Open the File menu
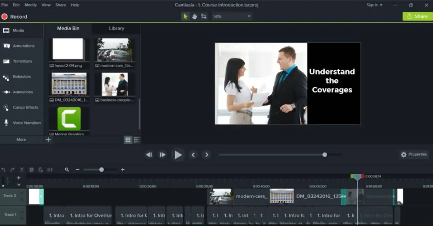Image resolution: width=433 pixels, height=226 pixels. coord(4,5)
